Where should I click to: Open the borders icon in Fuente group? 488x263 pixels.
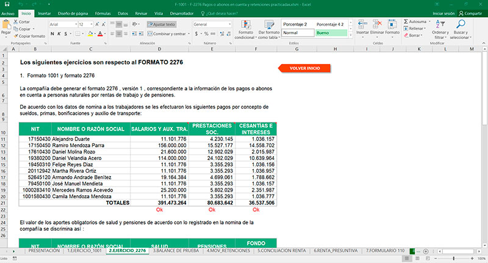(x=78, y=34)
